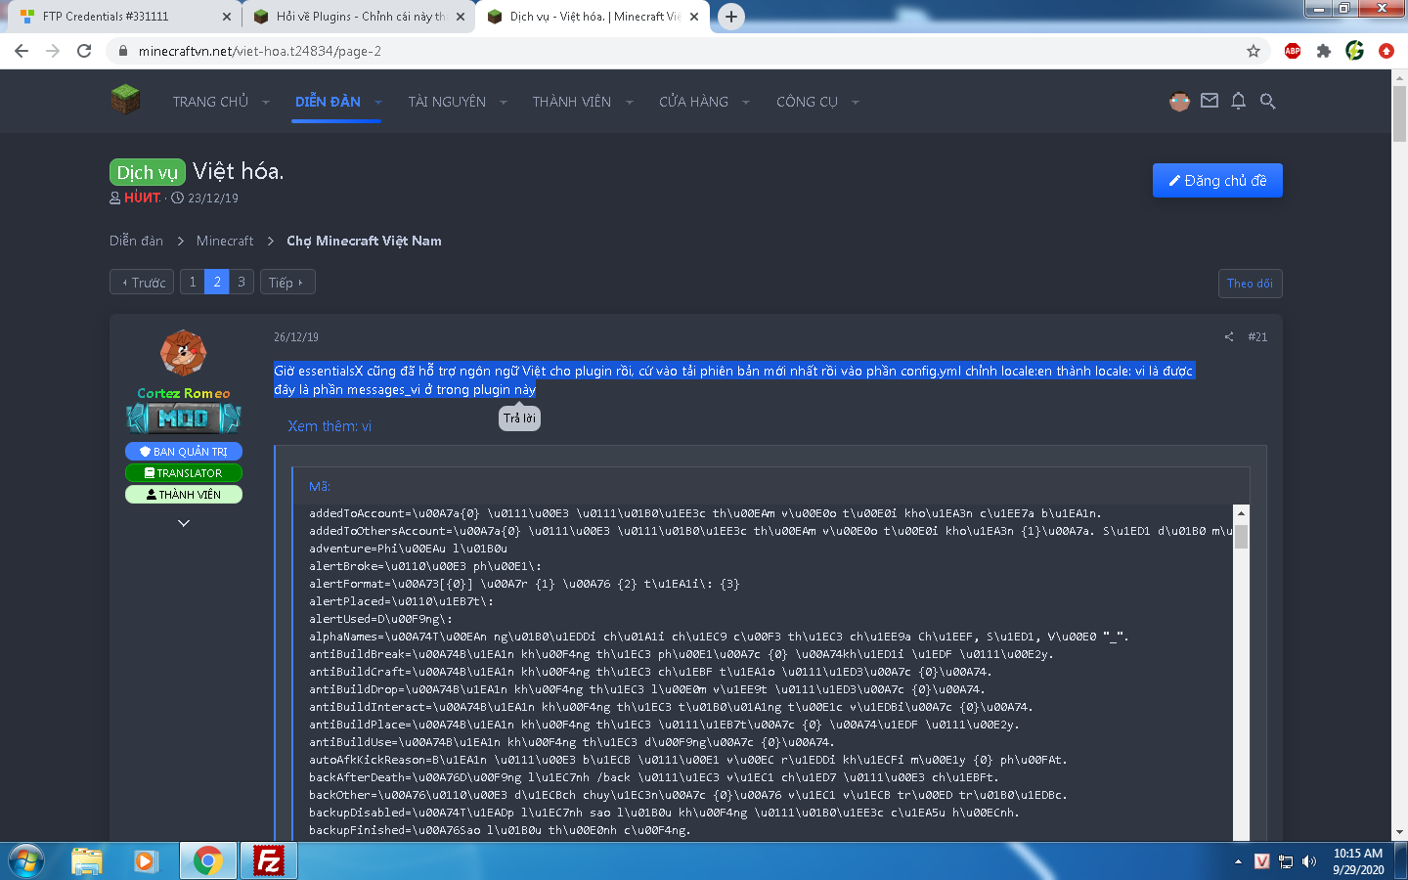The image size is (1408, 880).
Task: Open notifications bell icon
Action: 1238,101
